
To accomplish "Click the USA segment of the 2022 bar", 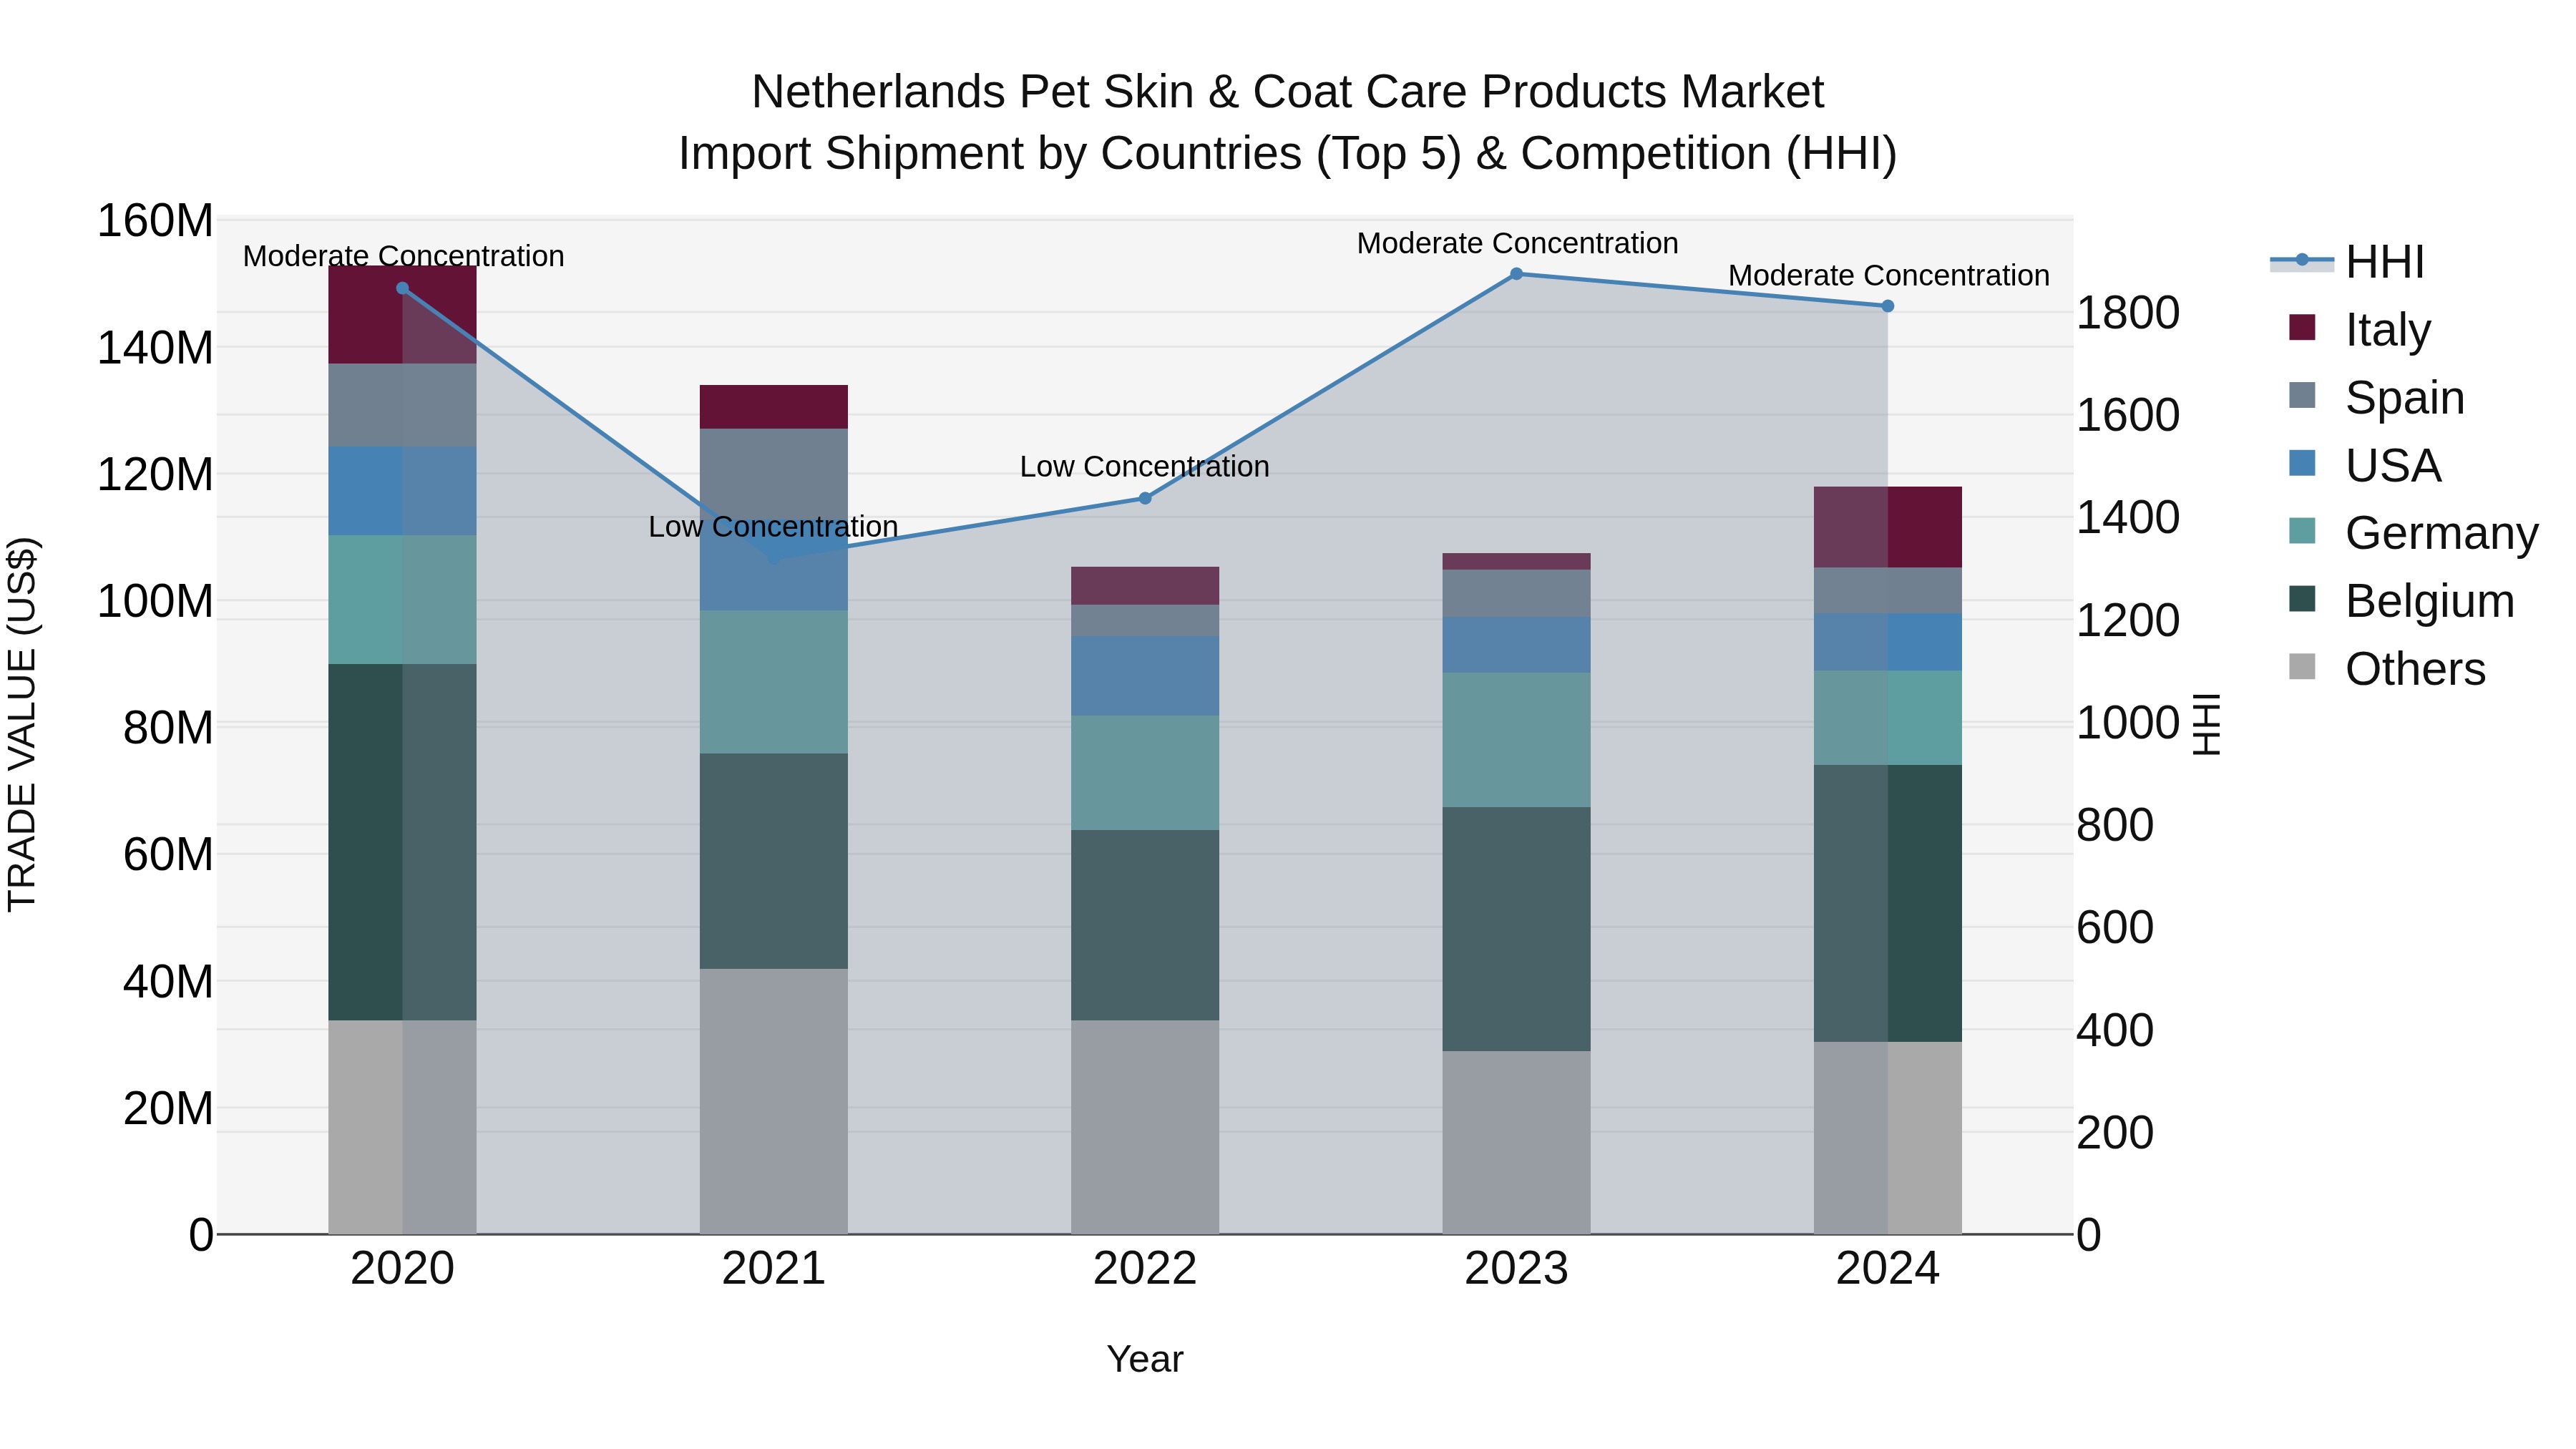I will (x=1145, y=676).
